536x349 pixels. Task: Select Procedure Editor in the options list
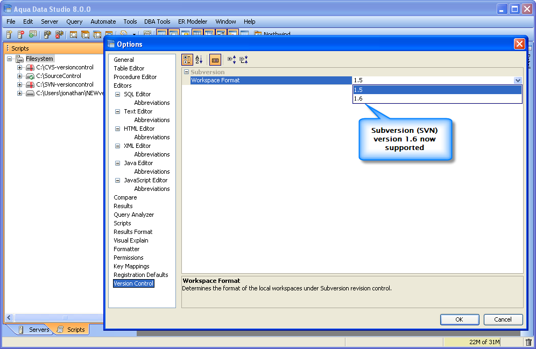point(135,77)
